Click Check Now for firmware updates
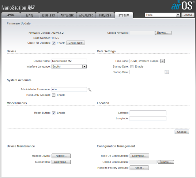This screenshot has width=196, height=178. [76, 43]
